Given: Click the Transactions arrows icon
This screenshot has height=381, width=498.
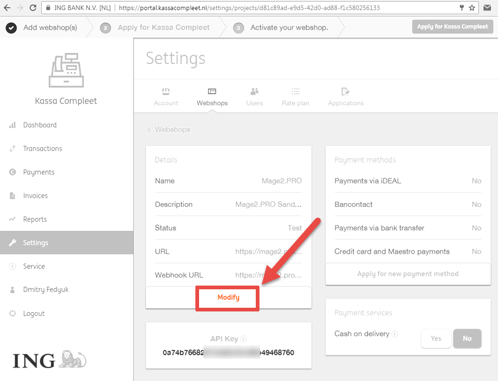Looking at the screenshot, I should pyautogui.click(x=12, y=148).
